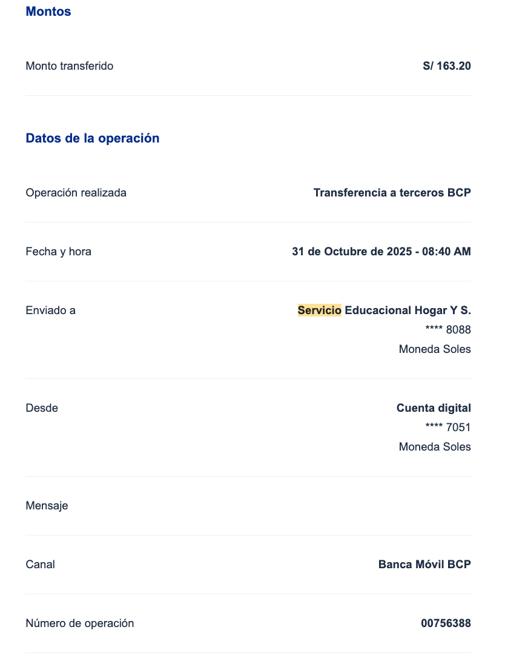Click the Datos de la operación heading
505x661 pixels.
[x=93, y=138]
